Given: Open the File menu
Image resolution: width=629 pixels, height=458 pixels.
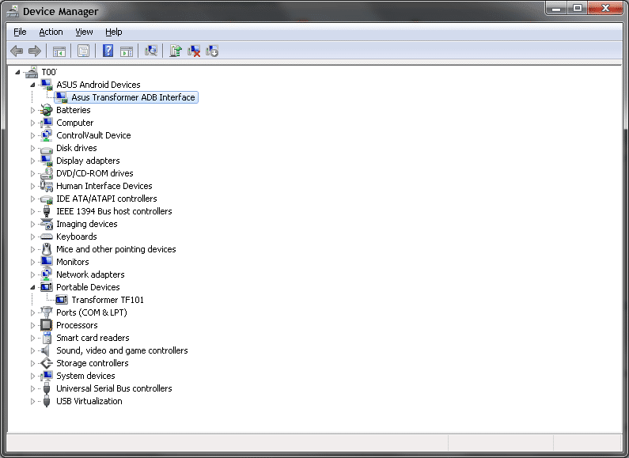Looking at the screenshot, I should pos(20,32).
